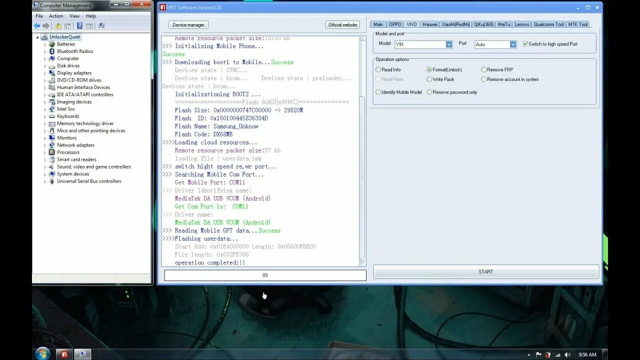The height and width of the screenshot is (360, 640).
Task: Click Action Center flag tray icon
Action: pos(538,354)
